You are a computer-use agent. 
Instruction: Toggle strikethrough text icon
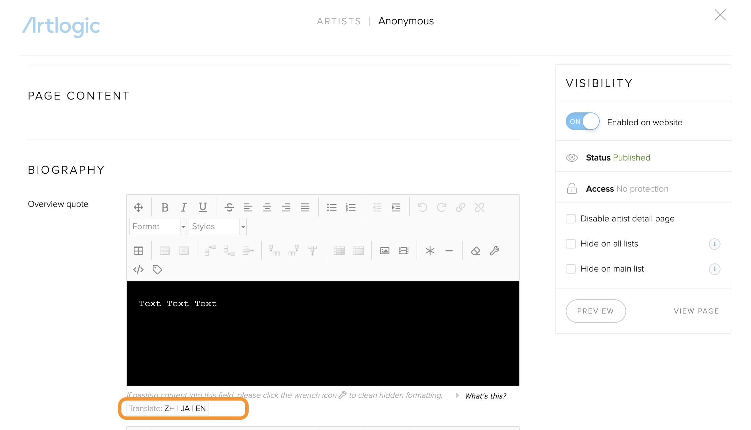pos(229,207)
